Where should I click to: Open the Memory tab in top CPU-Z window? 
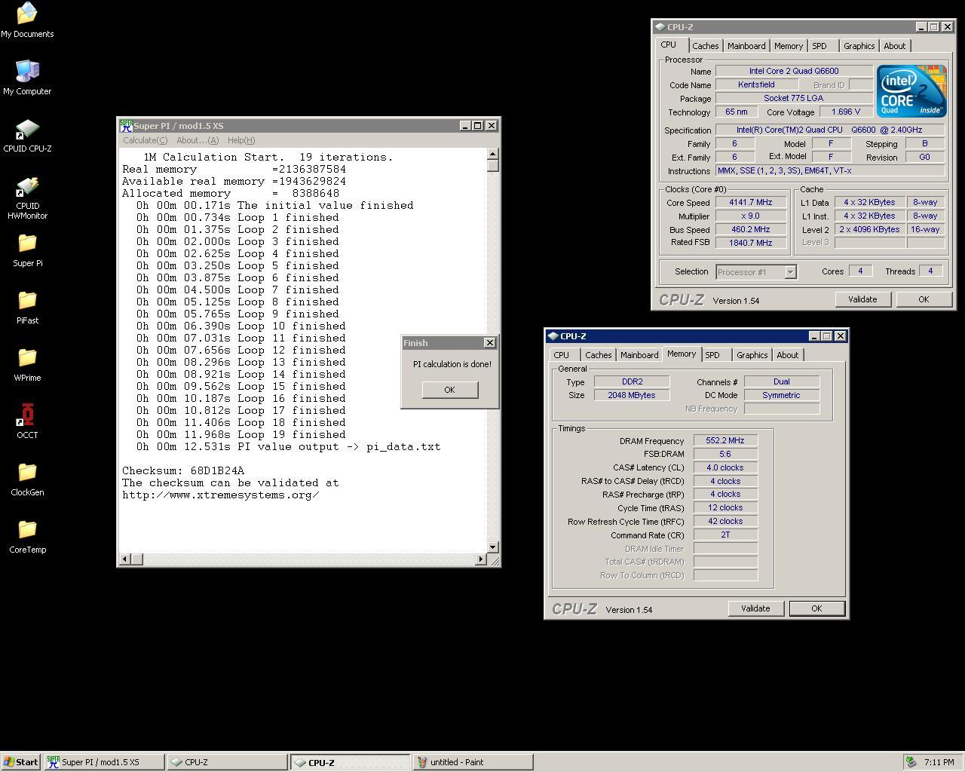[x=789, y=46]
